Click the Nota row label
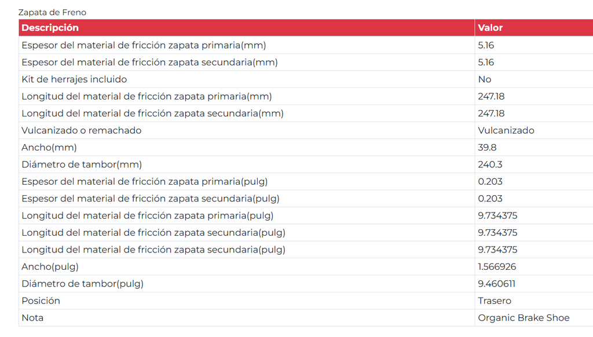Screen dimensions: 593x337 [x=32, y=318]
